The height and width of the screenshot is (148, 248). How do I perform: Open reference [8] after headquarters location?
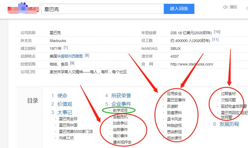click(x=87, y=55)
